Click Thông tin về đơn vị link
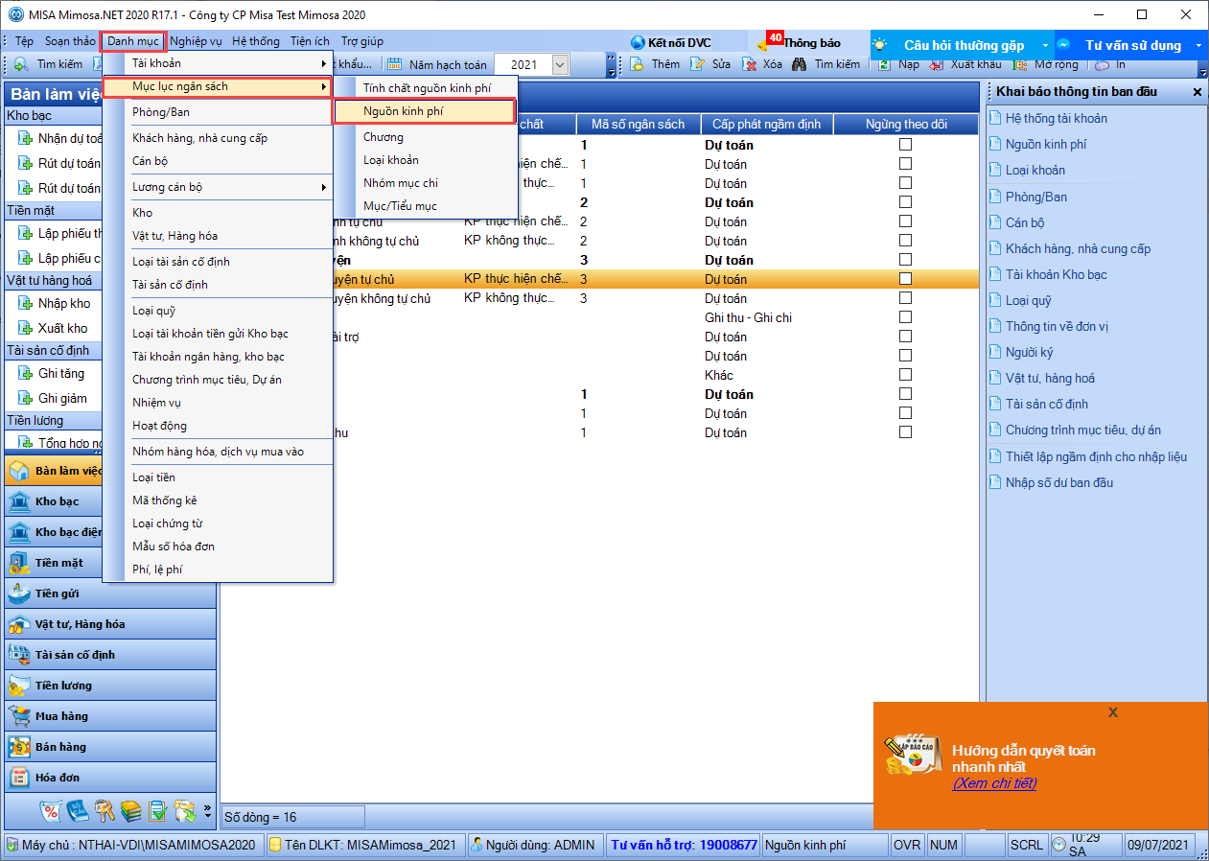This screenshot has height=861, width=1209. coord(1058,326)
